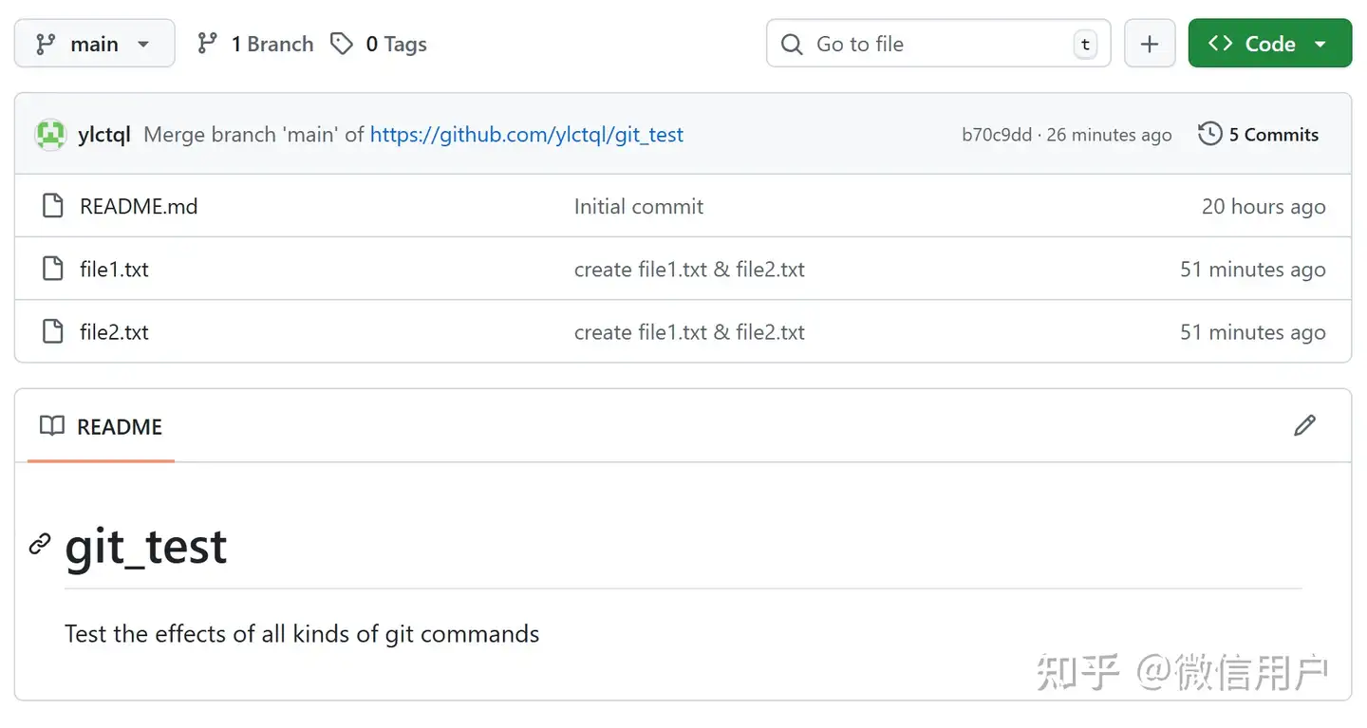The height and width of the screenshot is (728, 1367).
Task: Click the clock history icon near 5 Commits
Action: (1210, 134)
